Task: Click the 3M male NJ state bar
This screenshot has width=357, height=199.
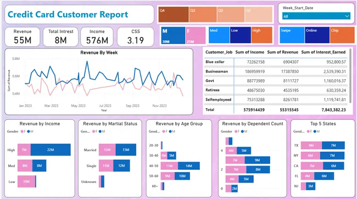Action: pyautogui.click(x=310, y=186)
